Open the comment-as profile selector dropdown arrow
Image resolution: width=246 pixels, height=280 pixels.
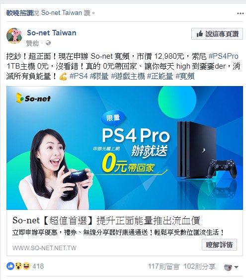237,268
